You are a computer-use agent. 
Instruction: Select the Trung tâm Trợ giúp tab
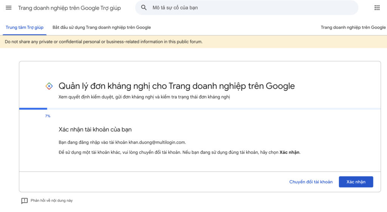[25, 27]
